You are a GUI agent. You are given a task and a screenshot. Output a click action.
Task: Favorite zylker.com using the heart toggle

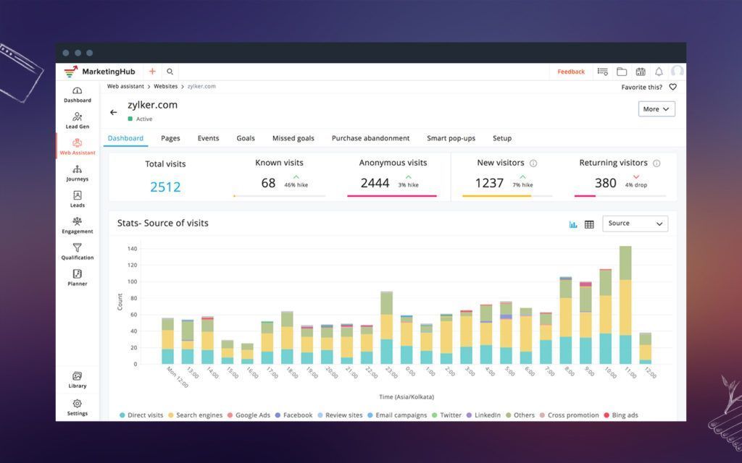point(671,86)
